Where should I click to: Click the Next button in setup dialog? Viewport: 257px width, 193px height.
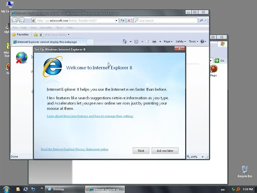141,151
